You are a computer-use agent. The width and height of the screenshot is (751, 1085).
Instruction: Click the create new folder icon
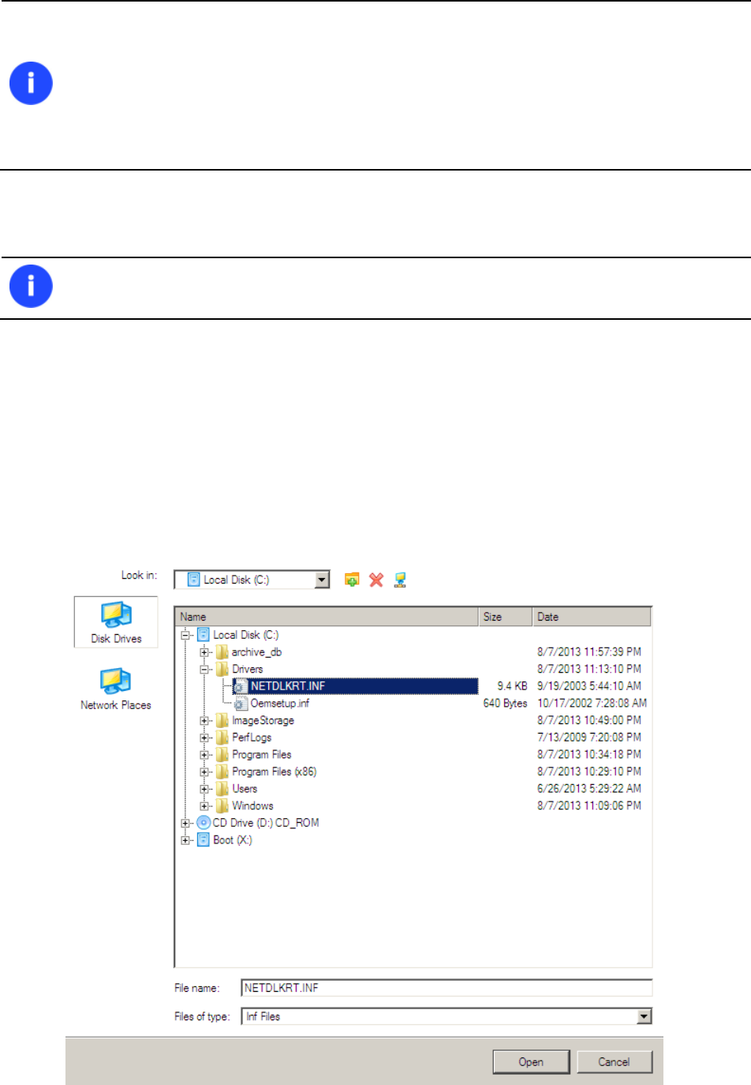352,580
